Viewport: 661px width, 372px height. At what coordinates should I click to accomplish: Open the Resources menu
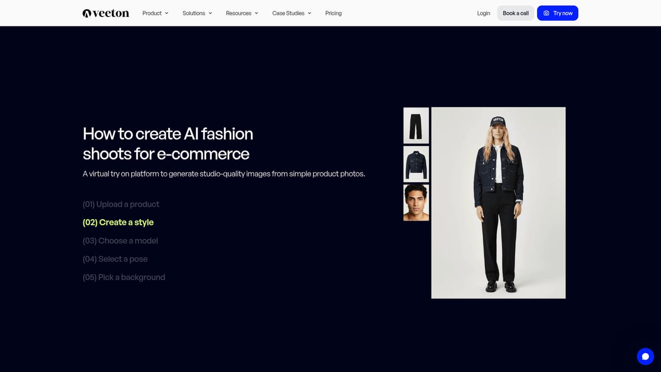tap(242, 13)
